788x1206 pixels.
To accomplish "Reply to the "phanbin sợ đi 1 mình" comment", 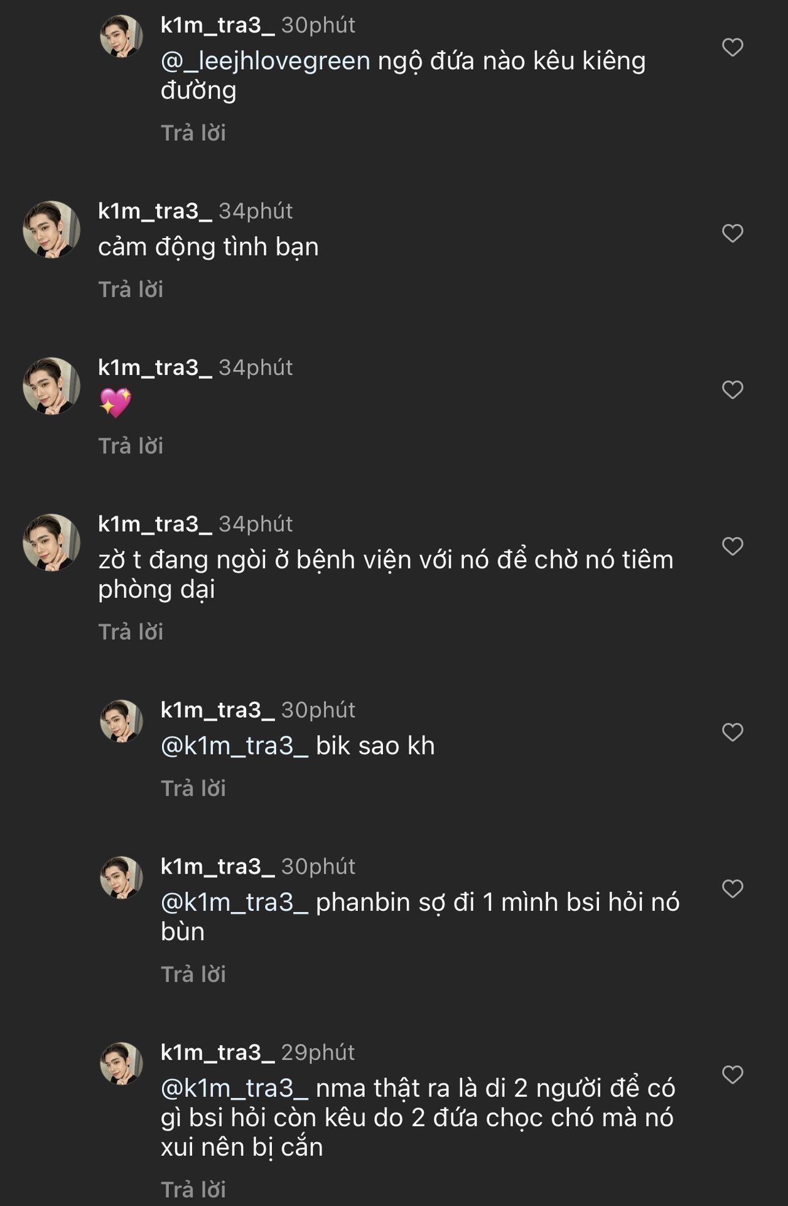I will click(193, 974).
